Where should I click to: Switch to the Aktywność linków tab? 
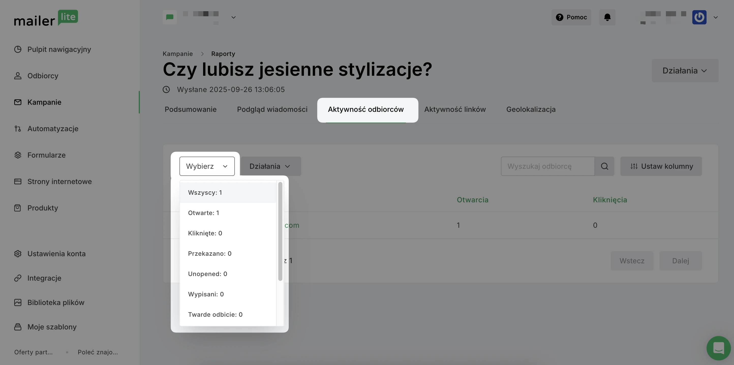[x=455, y=109]
